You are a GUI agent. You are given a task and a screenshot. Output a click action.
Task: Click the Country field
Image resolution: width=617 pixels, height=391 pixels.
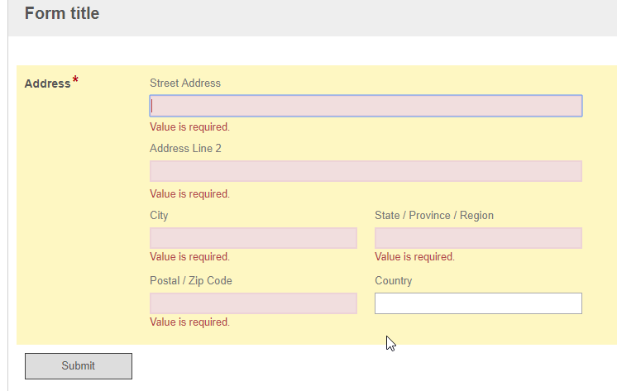[478, 303]
